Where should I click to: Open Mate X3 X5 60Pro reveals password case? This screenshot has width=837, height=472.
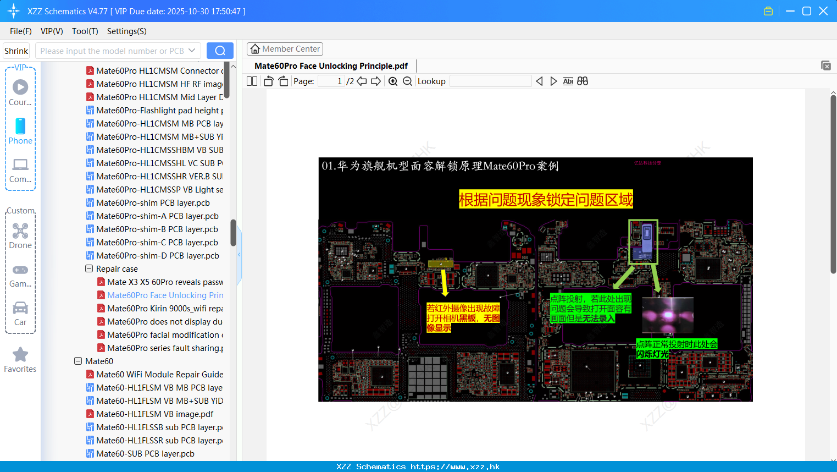point(160,282)
